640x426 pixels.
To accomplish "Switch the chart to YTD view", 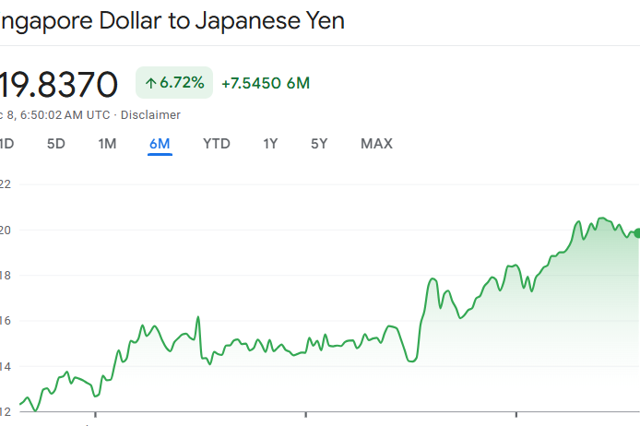I will tap(217, 144).
